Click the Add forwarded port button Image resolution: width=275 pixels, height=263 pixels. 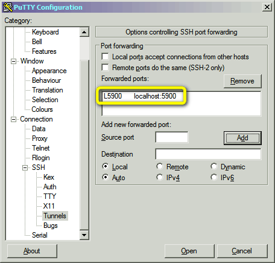click(x=242, y=138)
